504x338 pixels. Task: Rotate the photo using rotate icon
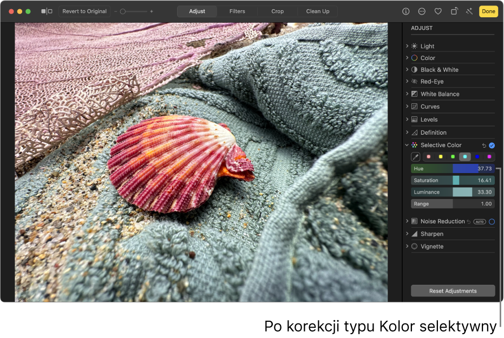(x=454, y=11)
